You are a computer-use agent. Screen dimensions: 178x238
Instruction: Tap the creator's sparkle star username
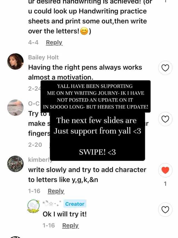click(x=52, y=204)
